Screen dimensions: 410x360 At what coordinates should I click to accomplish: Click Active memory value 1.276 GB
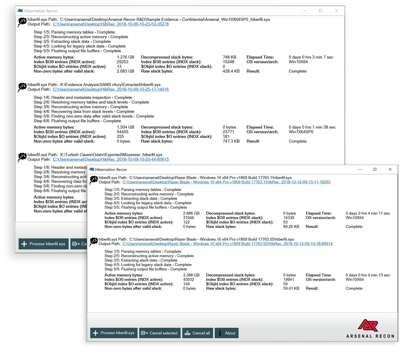[125, 57]
